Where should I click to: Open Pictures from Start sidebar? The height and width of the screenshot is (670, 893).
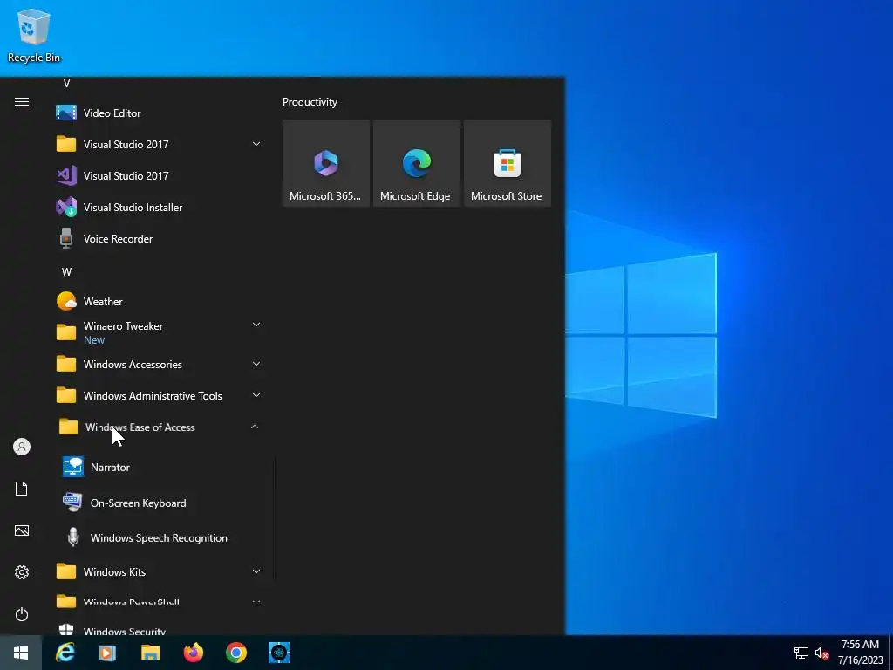point(22,530)
